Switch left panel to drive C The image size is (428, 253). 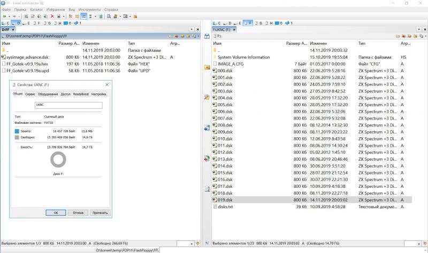[x=6, y=23]
